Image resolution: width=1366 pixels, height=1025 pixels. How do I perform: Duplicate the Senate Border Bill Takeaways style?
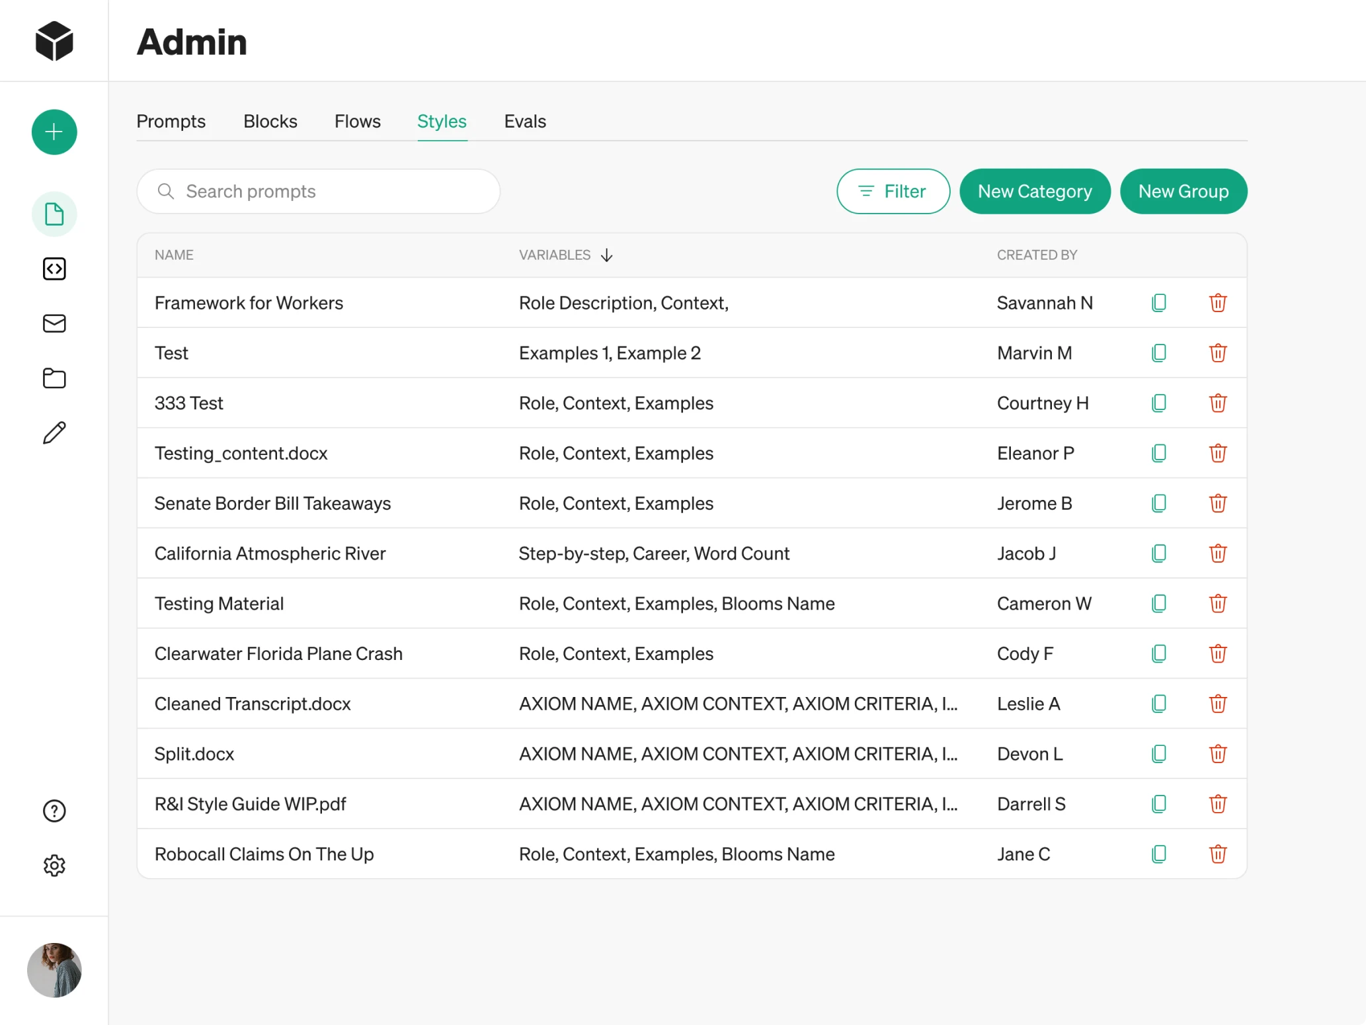point(1158,503)
